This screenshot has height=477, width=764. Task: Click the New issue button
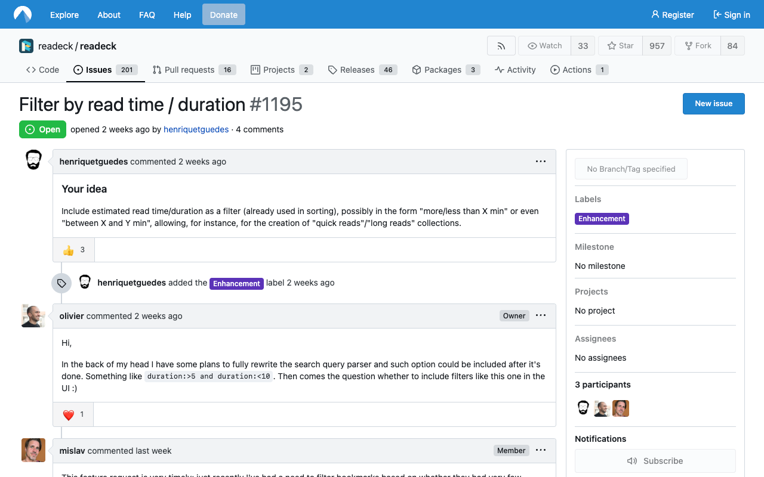click(714, 103)
